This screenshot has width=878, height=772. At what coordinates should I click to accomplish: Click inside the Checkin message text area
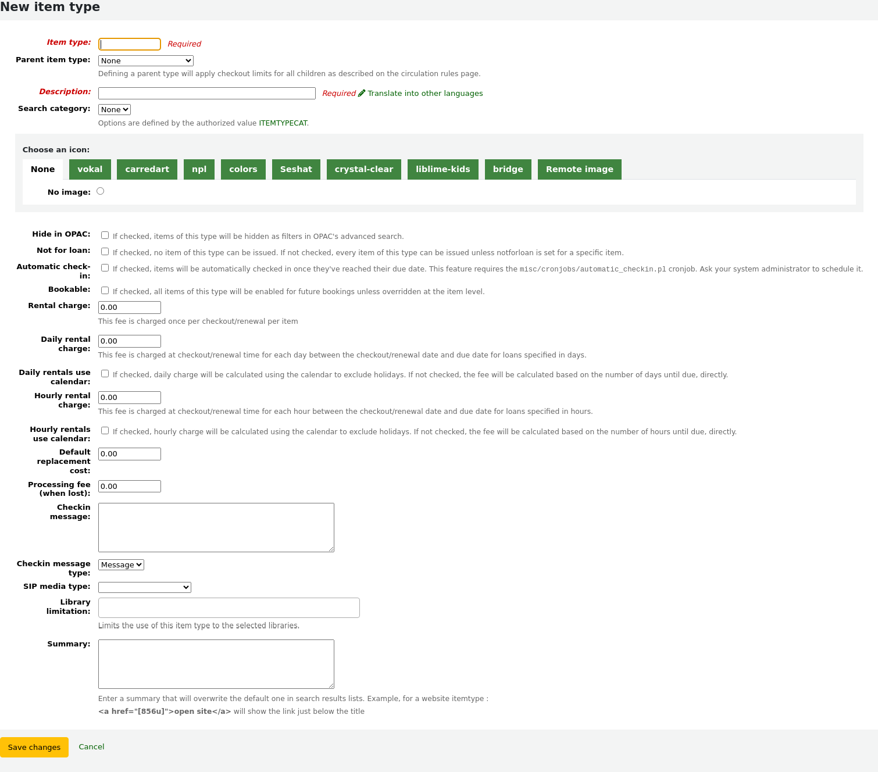coord(216,527)
